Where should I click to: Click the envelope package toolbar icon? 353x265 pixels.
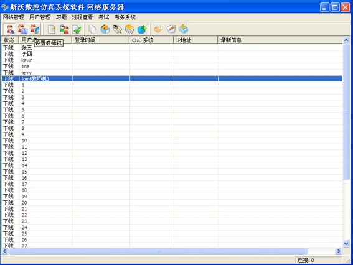(x=158, y=29)
